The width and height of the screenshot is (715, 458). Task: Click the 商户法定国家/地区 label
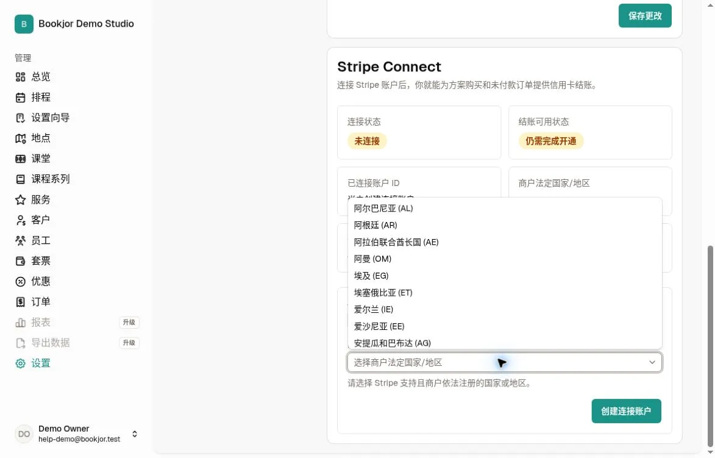[x=554, y=184]
